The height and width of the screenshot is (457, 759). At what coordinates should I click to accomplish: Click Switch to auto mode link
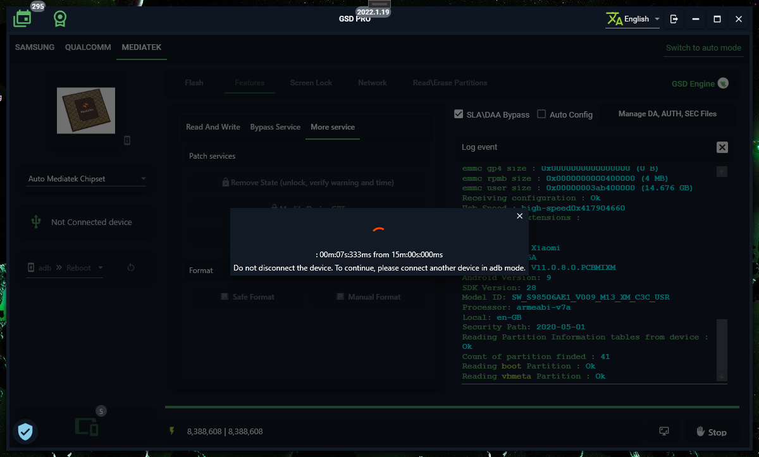tap(703, 48)
